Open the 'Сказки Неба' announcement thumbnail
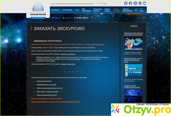 coord(133,43)
